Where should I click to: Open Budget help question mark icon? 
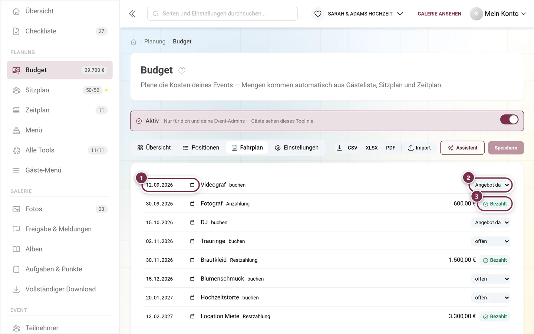click(182, 70)
